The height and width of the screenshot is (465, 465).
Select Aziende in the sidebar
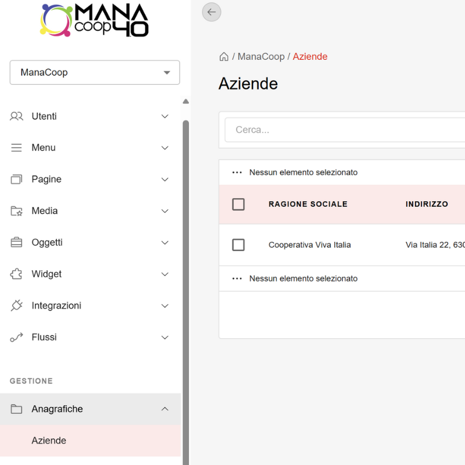pyautogui.click(x=49, y=441)
